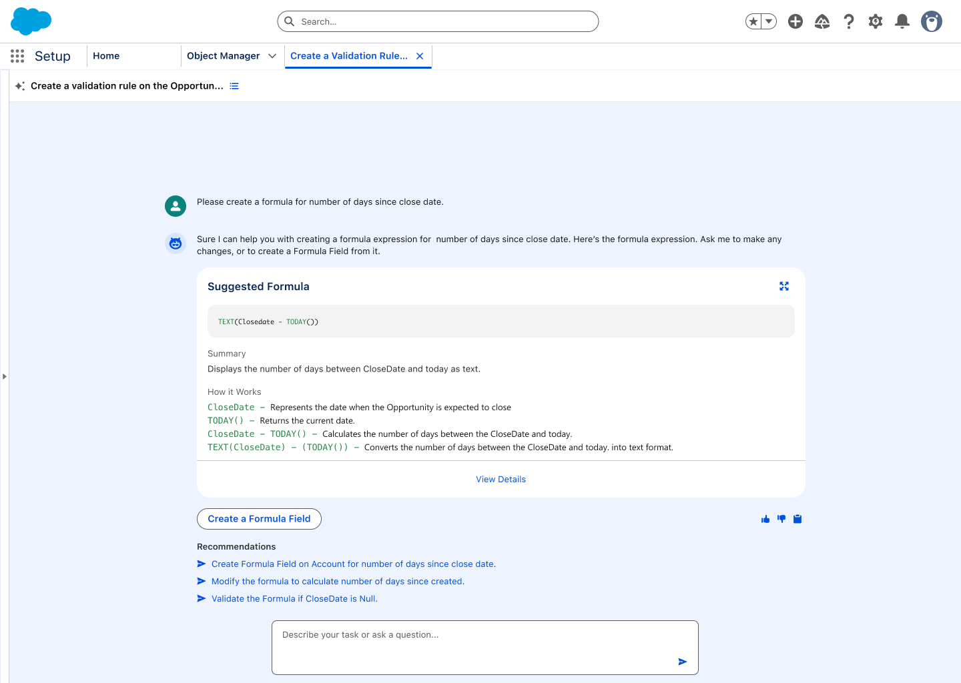The width and height of the screenshot is (961, 683).
Task: Expand the left side panel arrow
Action: point(5,377)
